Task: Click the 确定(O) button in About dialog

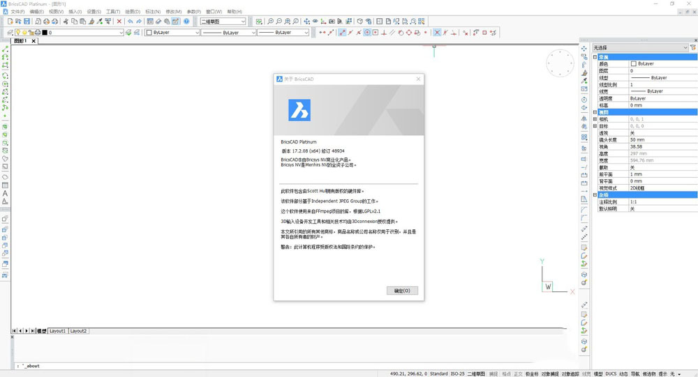Action: coord(402,291)
